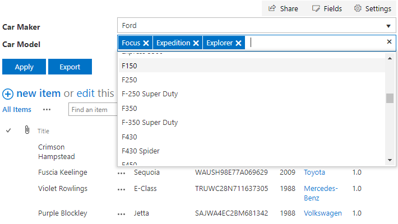The width and height of the screenshot is (398, 224).
Task: Click the dropdown list scroll down arrow
Action: pos(390,160)
